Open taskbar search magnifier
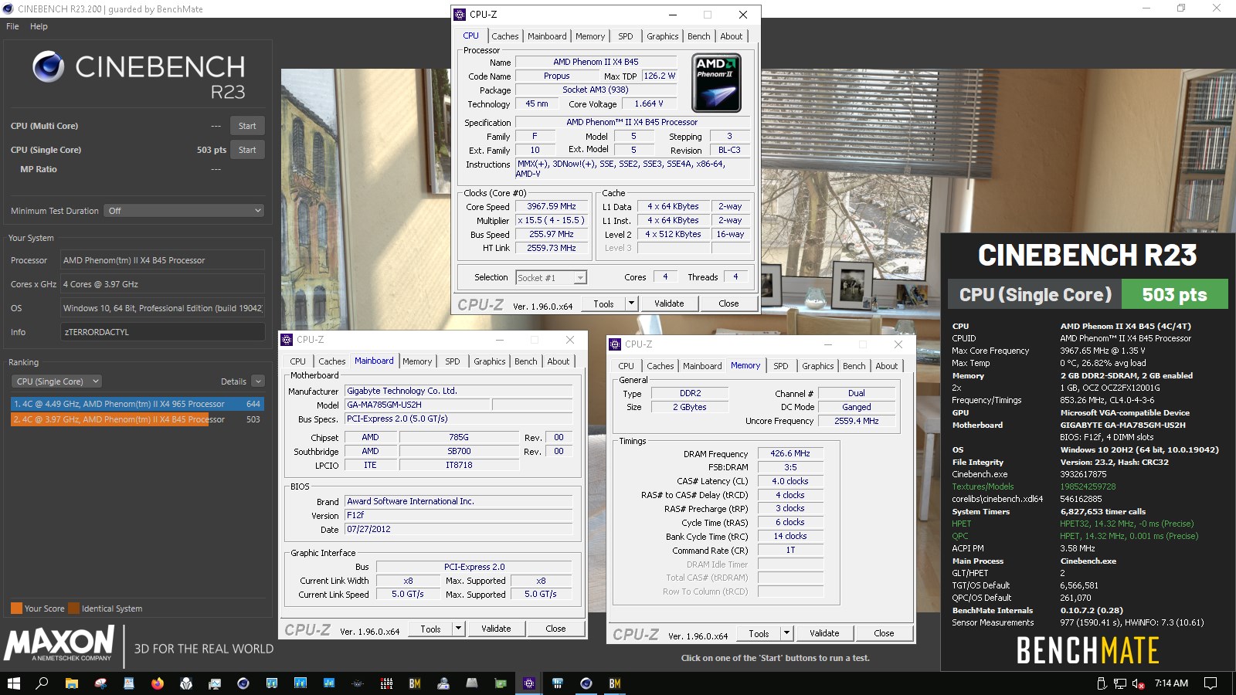 pos(42,683)
